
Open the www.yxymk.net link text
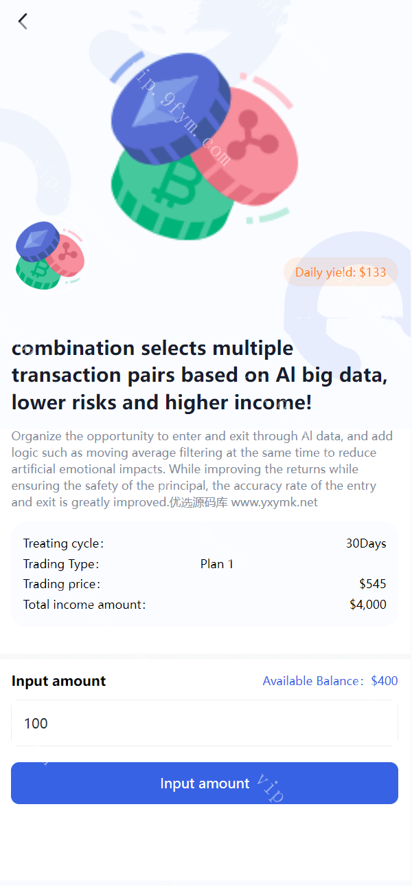[274, 502]
